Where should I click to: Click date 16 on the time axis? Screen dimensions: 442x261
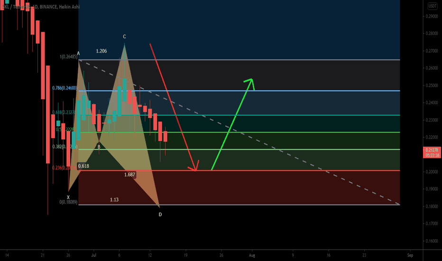tap(328, 255)
